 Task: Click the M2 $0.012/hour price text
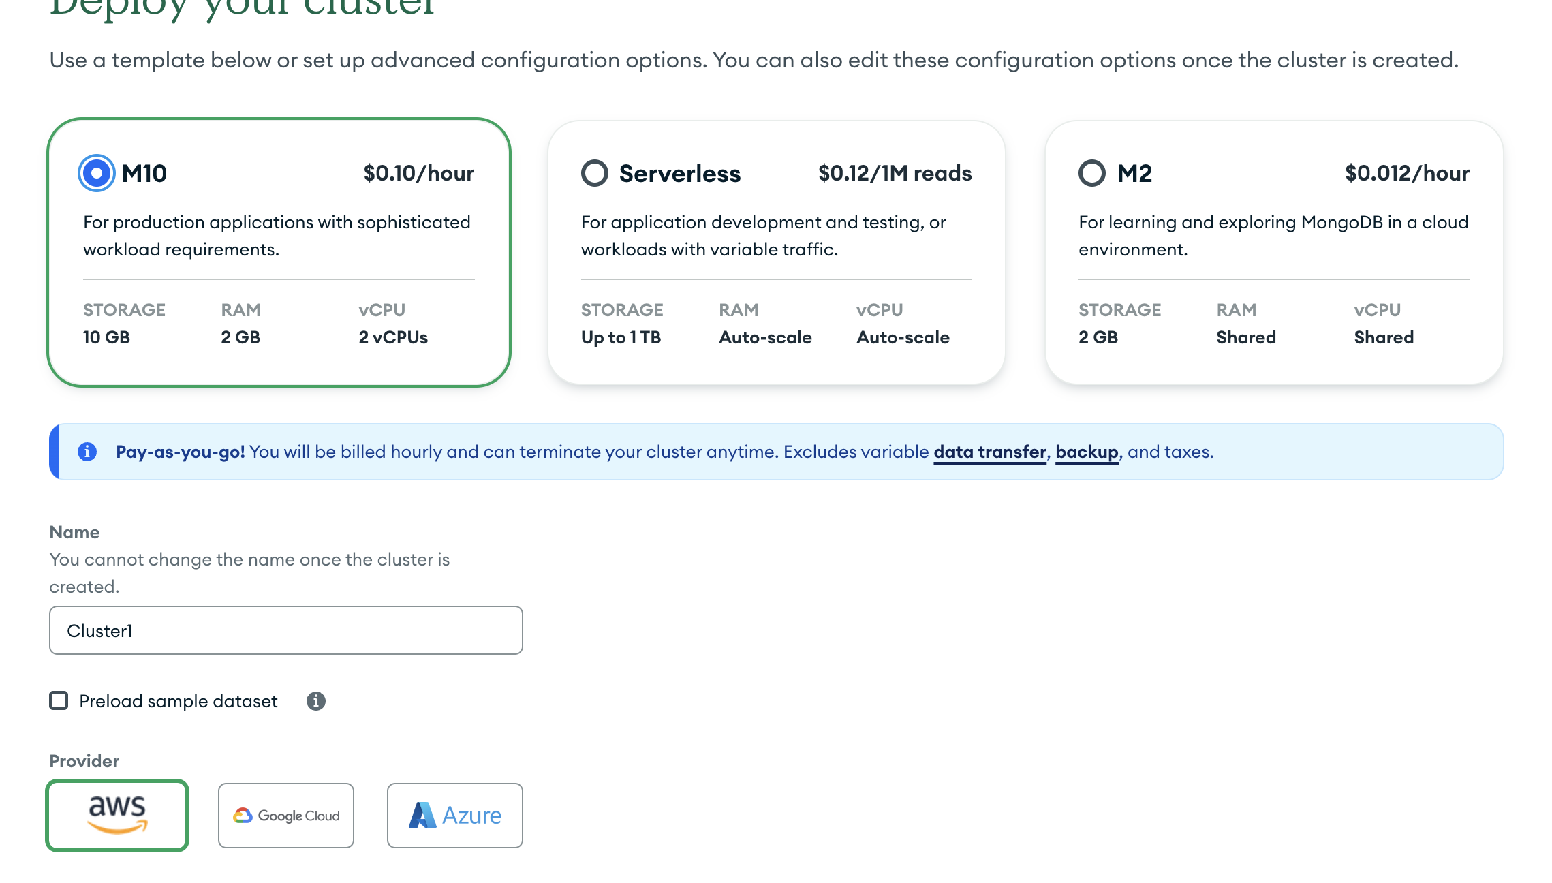(1407, 173)
